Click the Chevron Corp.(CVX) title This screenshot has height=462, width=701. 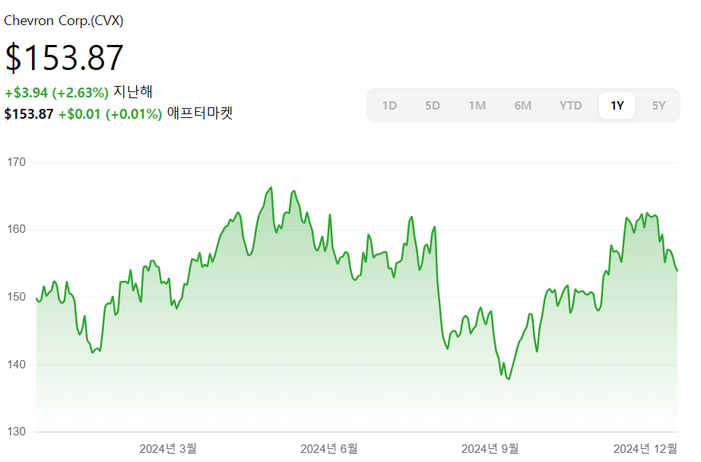[63, 21]
